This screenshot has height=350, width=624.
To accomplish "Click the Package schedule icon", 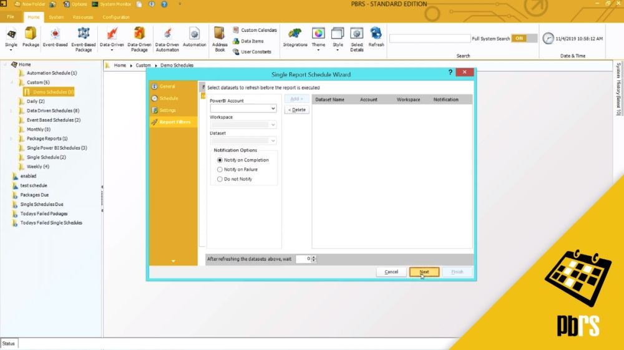I will (x=31, y=37).
